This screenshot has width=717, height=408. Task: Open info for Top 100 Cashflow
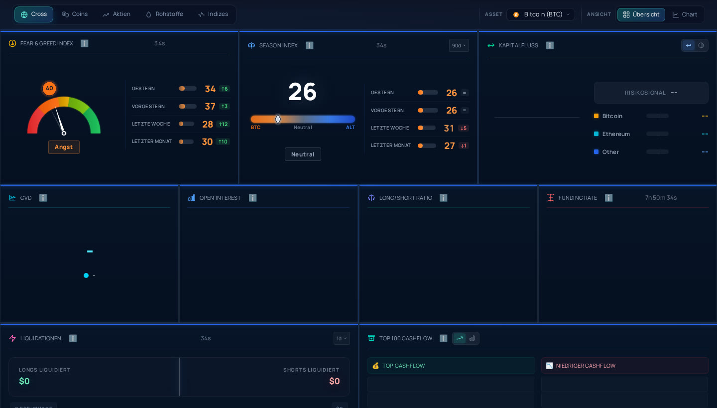click(443, 338)
